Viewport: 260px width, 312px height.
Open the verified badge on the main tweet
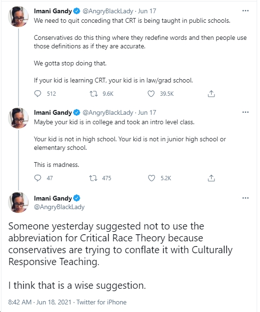[x=77, y=198]
